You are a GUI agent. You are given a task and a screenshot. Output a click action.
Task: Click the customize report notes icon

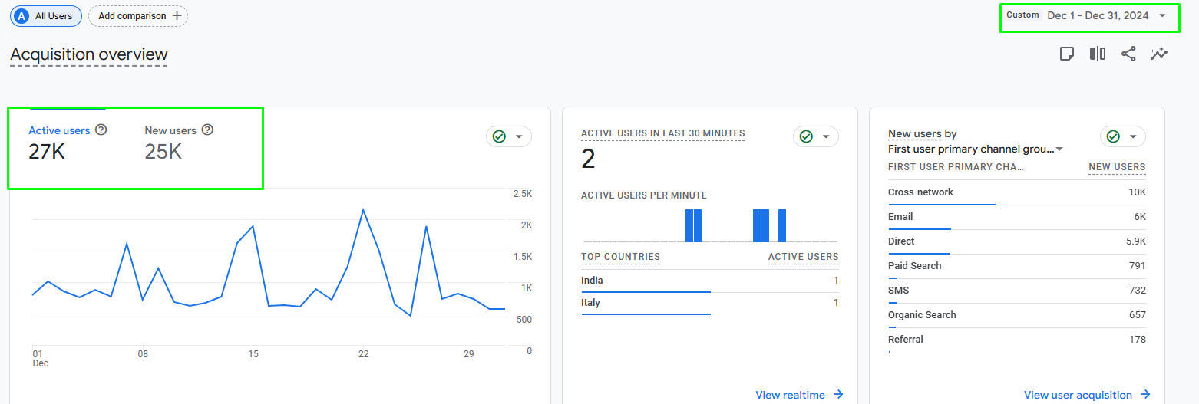[1066, 54]
